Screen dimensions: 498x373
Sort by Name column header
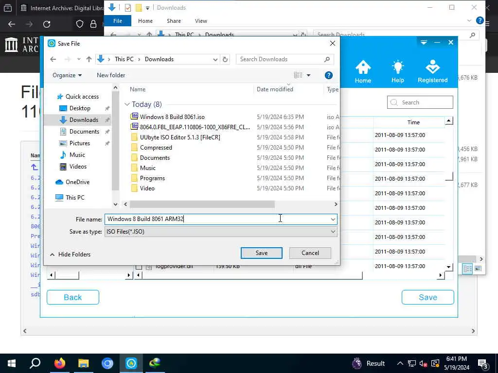[138, 89]
